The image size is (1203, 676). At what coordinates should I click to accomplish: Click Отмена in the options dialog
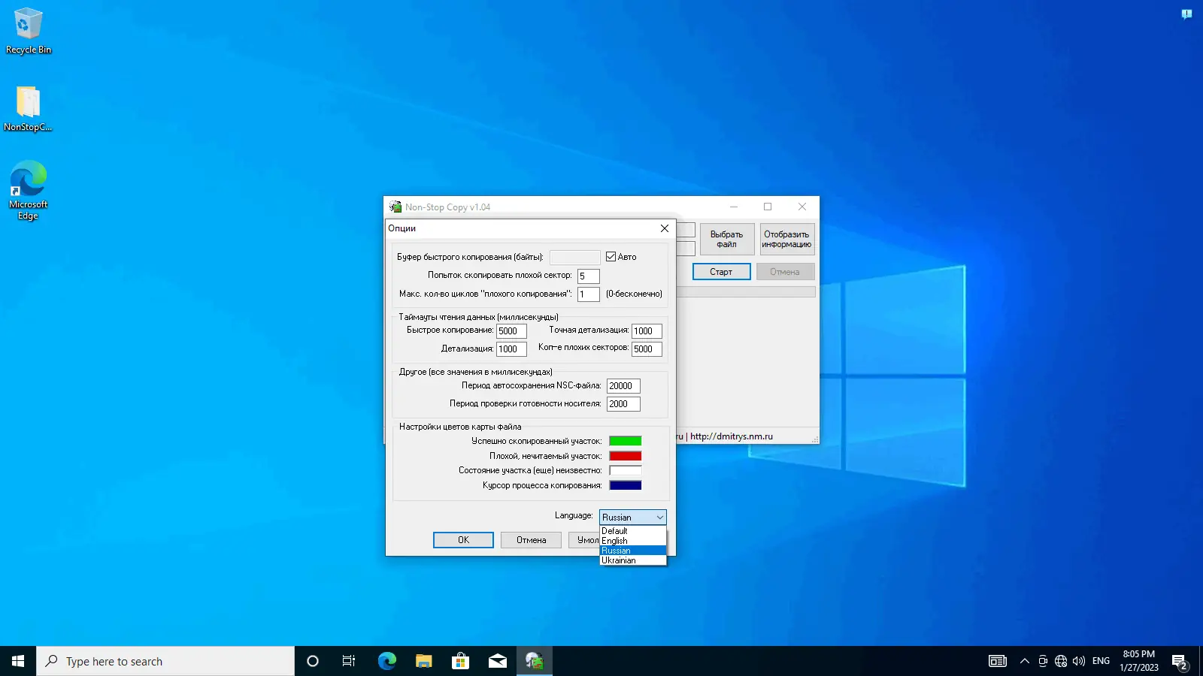tap(531, 540)
